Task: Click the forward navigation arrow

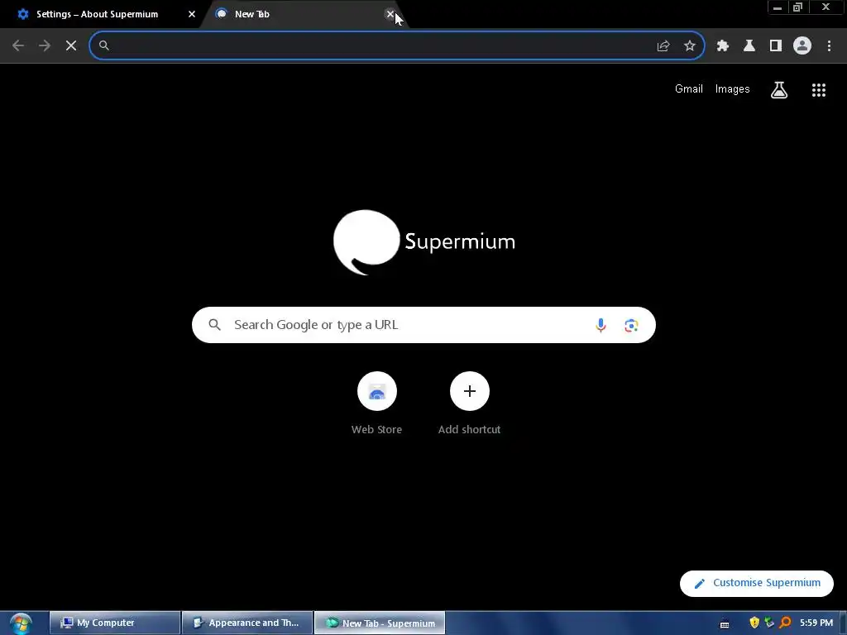Action: (45, 46)
